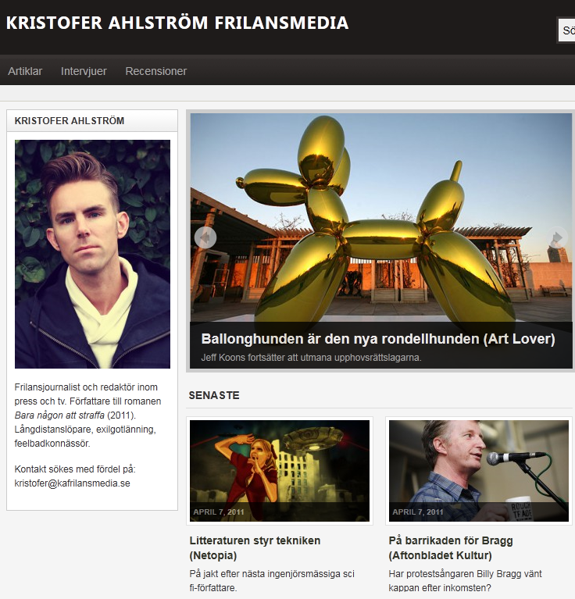Open the Billy Bragg microphone photo thumbnail

tap(479, 471)
